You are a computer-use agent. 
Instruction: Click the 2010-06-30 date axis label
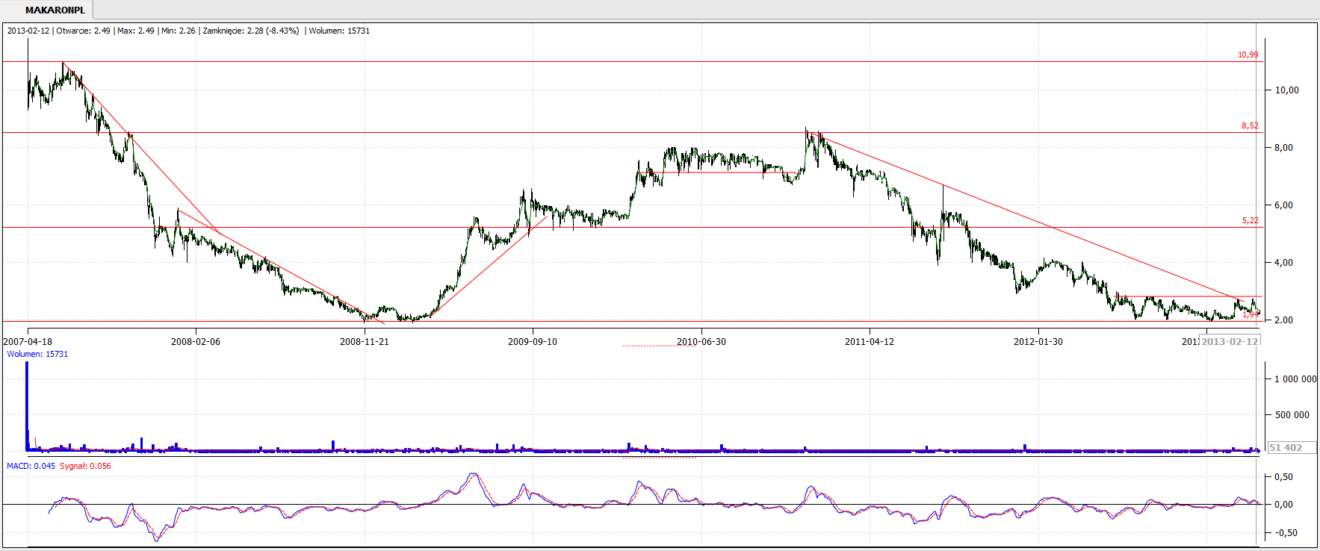(x=701, y=341)
